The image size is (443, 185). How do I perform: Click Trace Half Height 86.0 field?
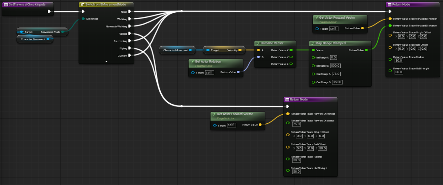coord(296,171)
